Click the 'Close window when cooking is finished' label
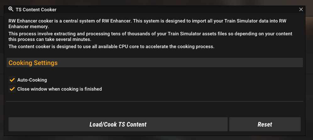The height and width of the screenshot is (140, 313). pyautogui.click(x=59, y=89)
